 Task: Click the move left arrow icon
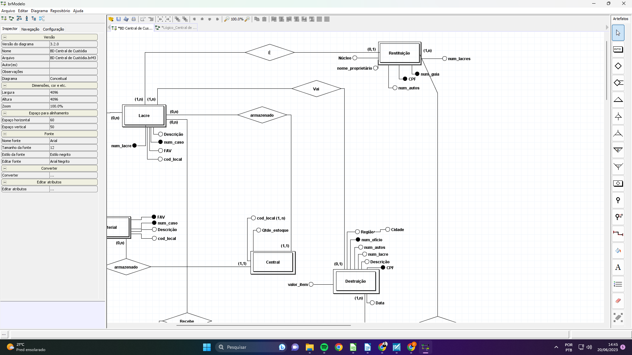pos(194,19)
